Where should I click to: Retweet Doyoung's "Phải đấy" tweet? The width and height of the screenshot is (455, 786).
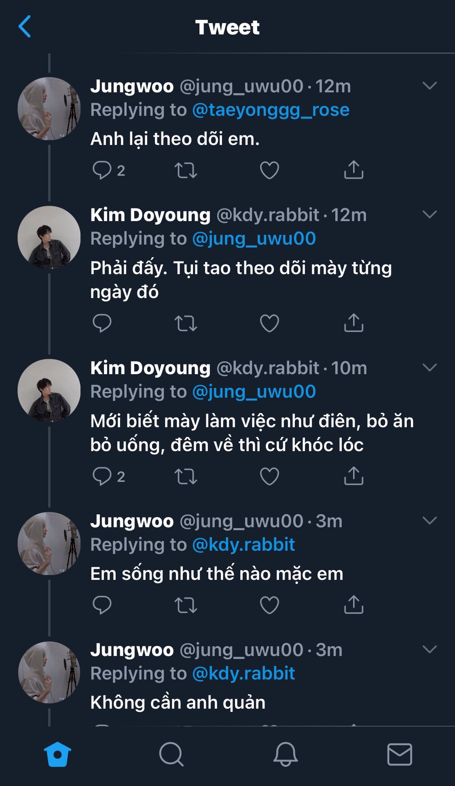(x=186, y=323)
